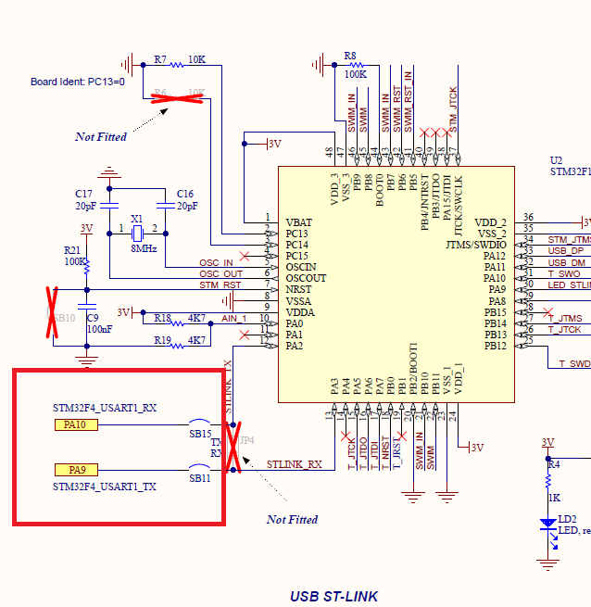Click the STM32F4_USART1_TX text
Screen dimensions: 591x607
tap(105, 487)
